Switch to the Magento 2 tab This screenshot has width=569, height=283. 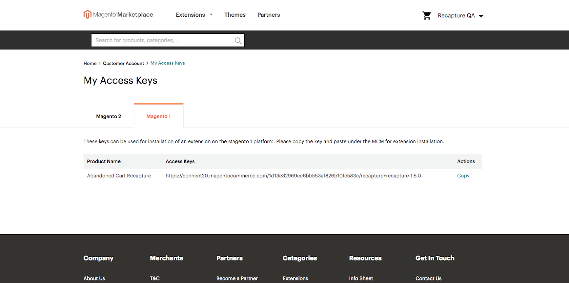[x=108, y=116]
